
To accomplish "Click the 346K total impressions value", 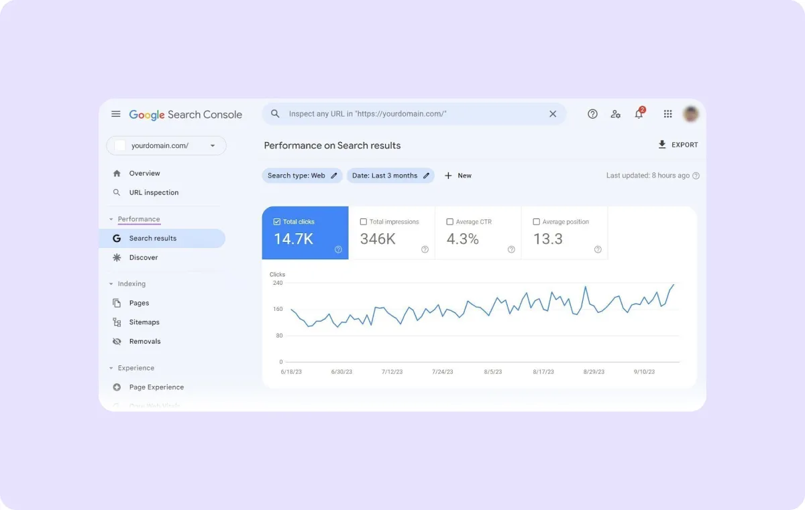I will coord(378,239).
